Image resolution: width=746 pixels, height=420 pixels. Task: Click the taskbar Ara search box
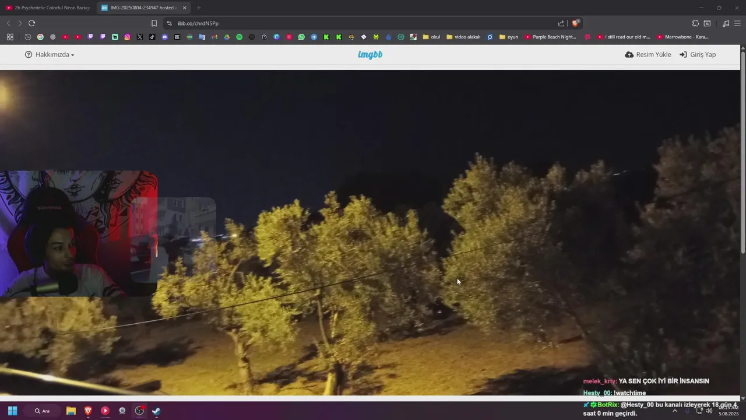(42, 411)
